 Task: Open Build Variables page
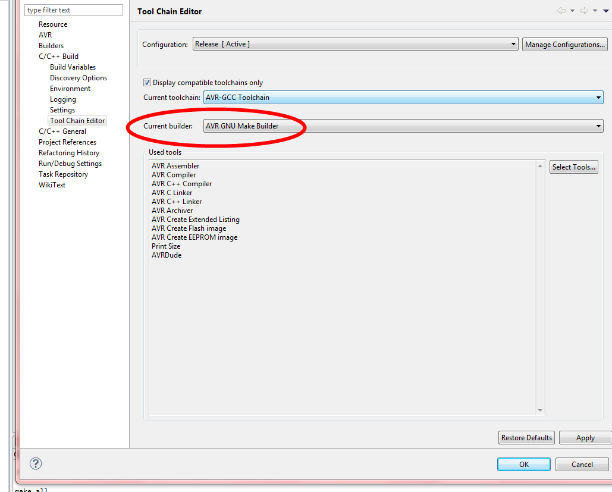(73, 67)
